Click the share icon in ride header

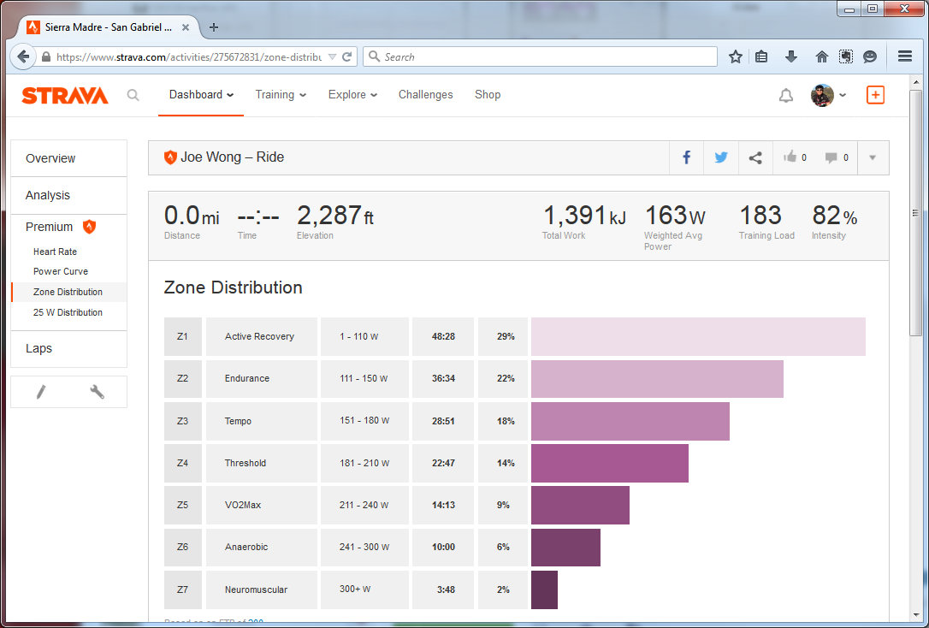(755, 157)
